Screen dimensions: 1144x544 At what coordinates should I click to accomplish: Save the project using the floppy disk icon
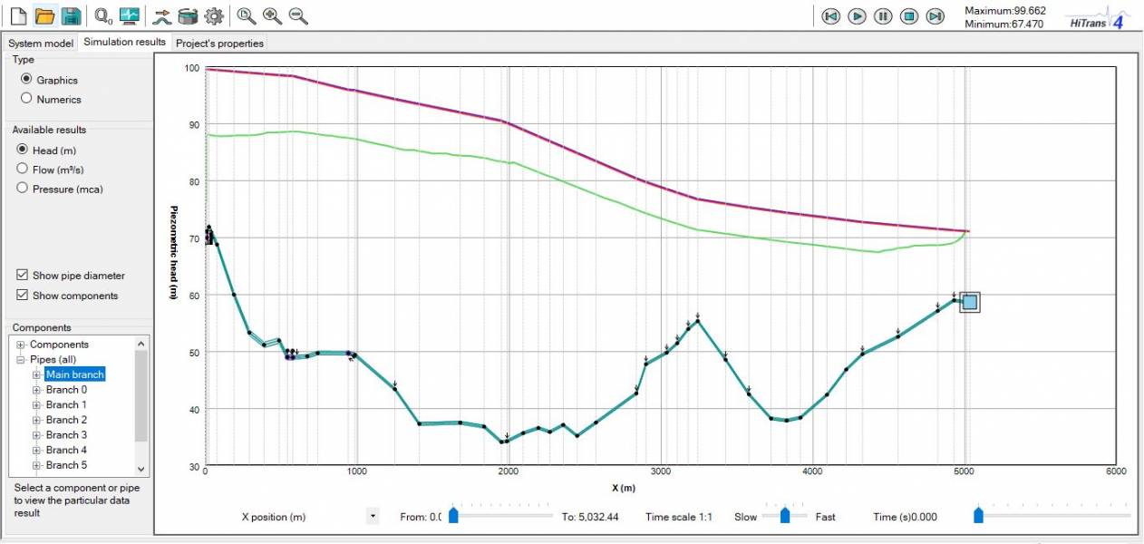click(71, 15)
